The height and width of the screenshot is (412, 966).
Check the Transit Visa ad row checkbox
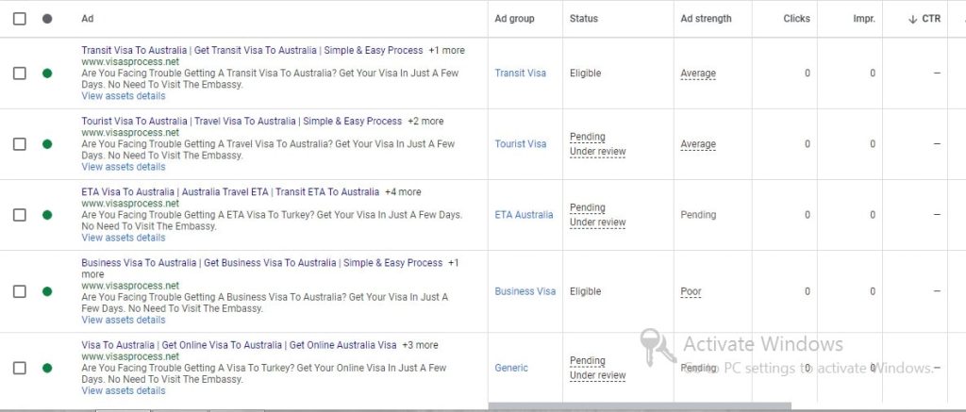pos(20,74)
